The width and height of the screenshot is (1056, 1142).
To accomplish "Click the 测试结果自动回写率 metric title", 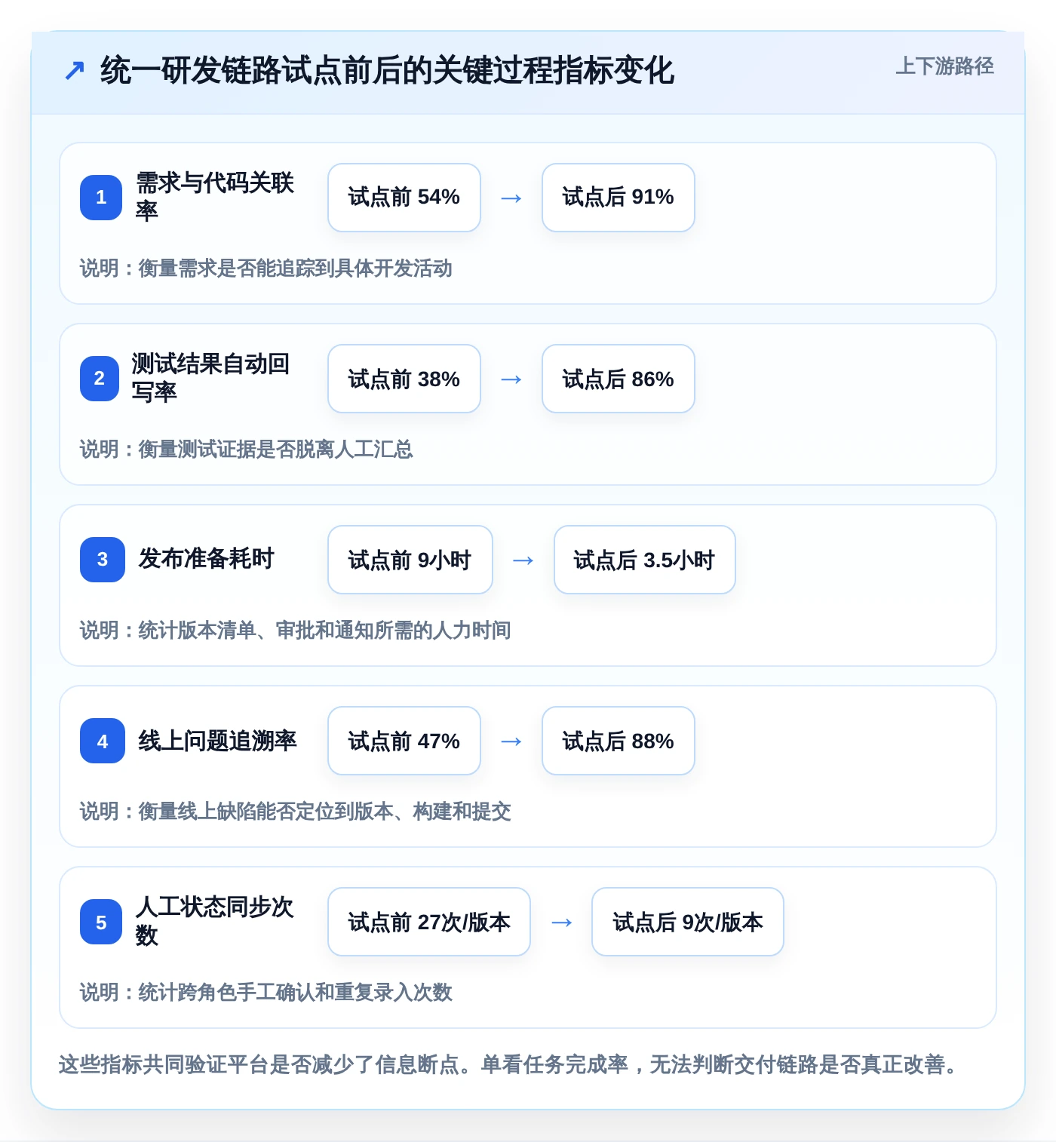I will [211, 378].
